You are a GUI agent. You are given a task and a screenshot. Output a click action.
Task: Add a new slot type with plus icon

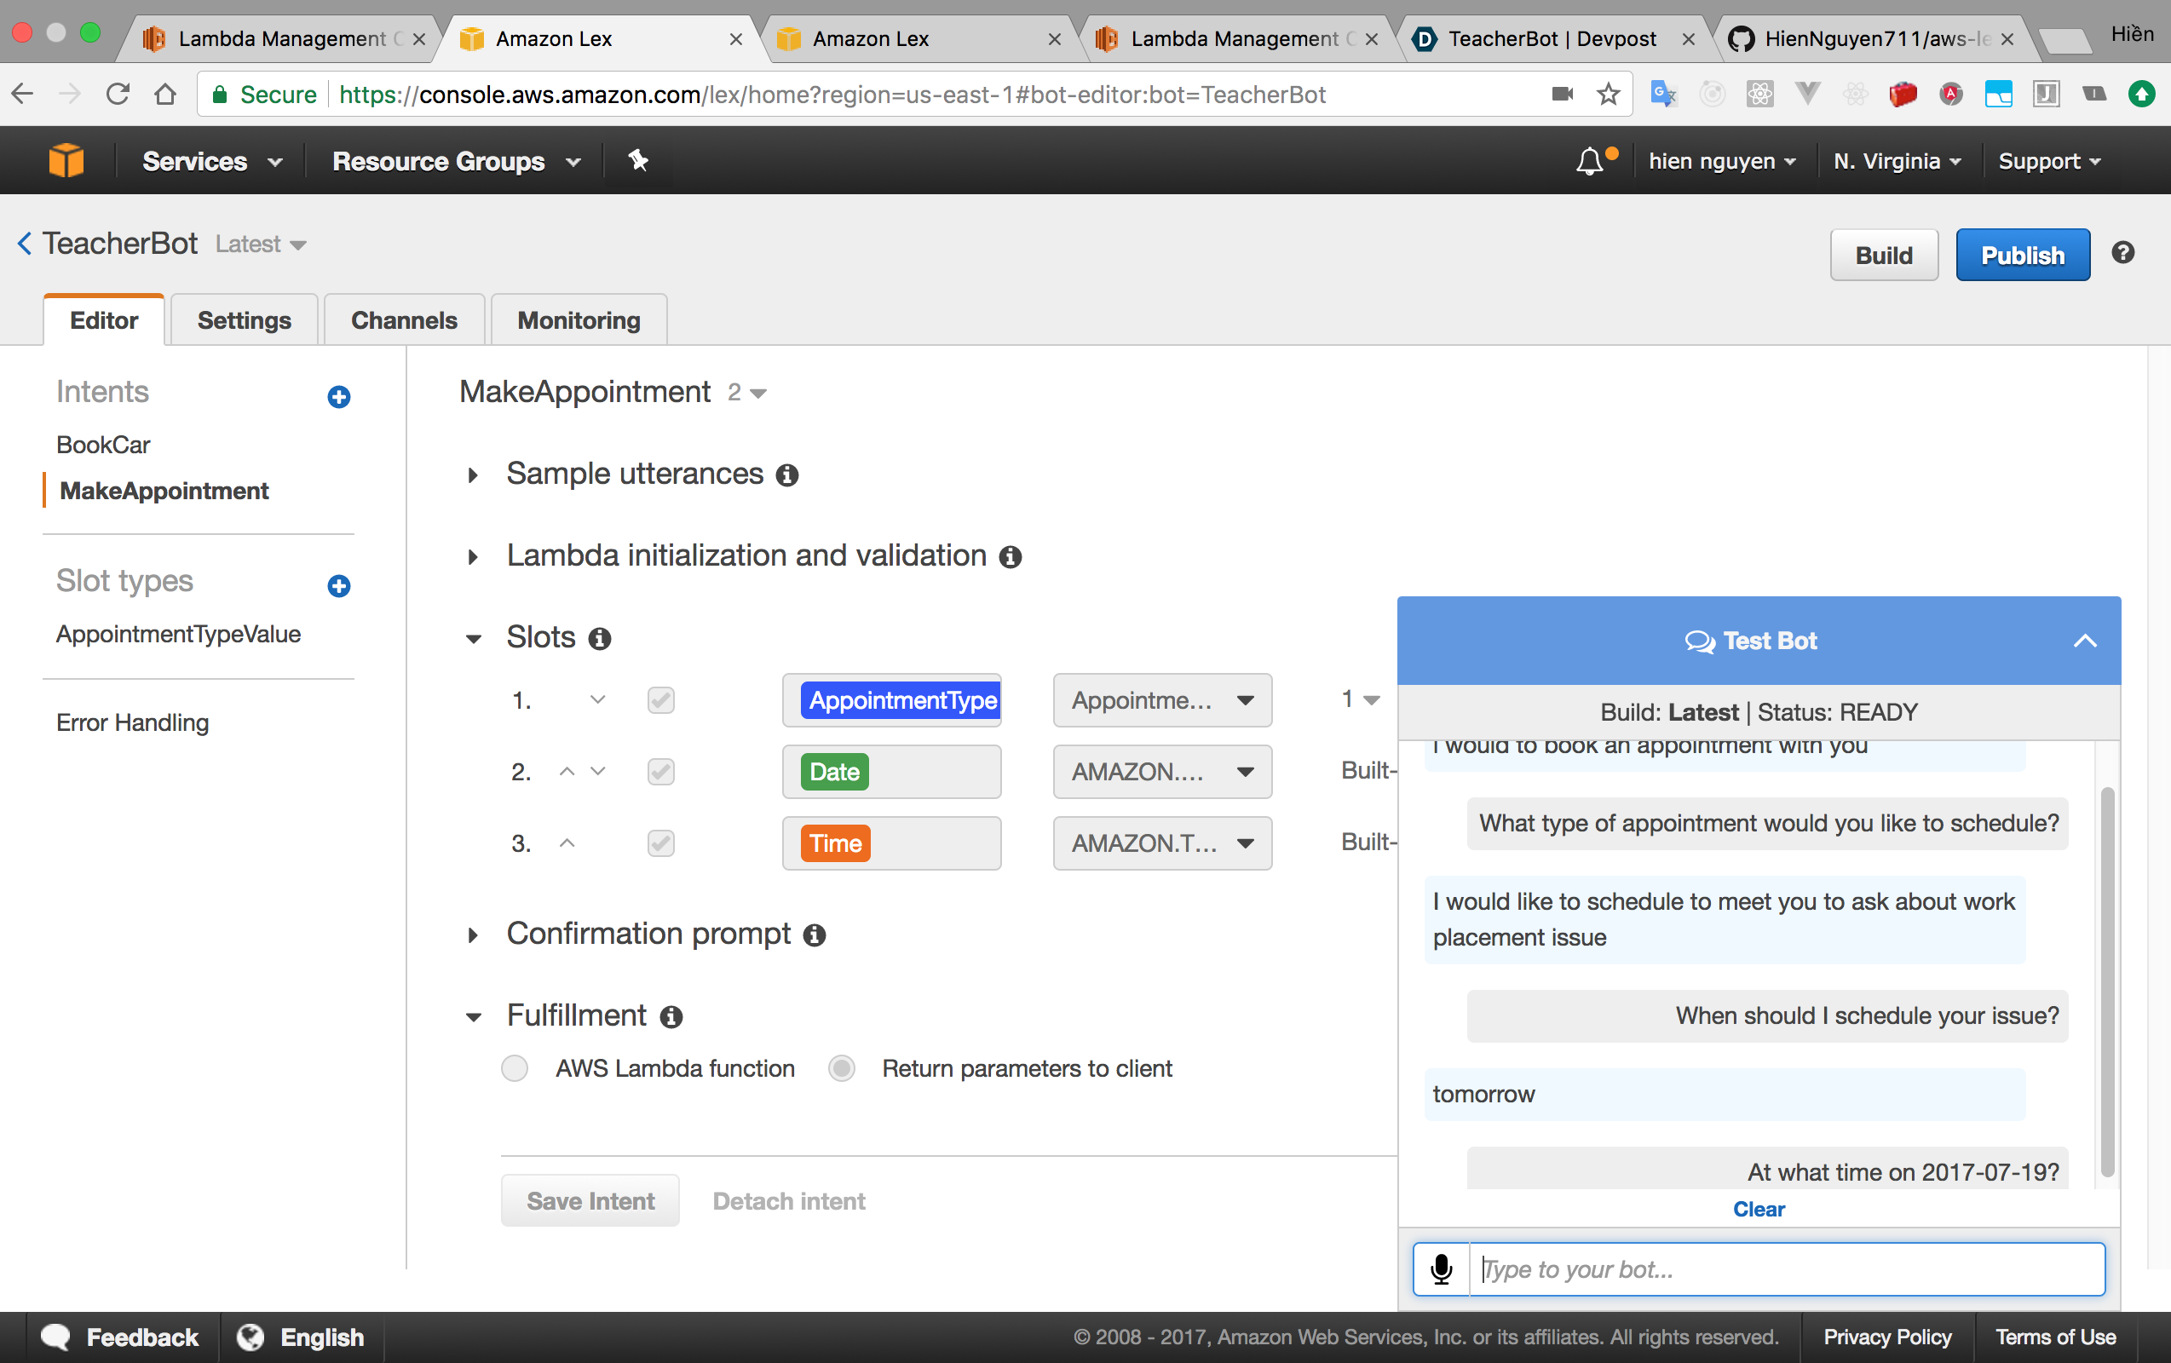pyautogui.click(x=339, y=586)
